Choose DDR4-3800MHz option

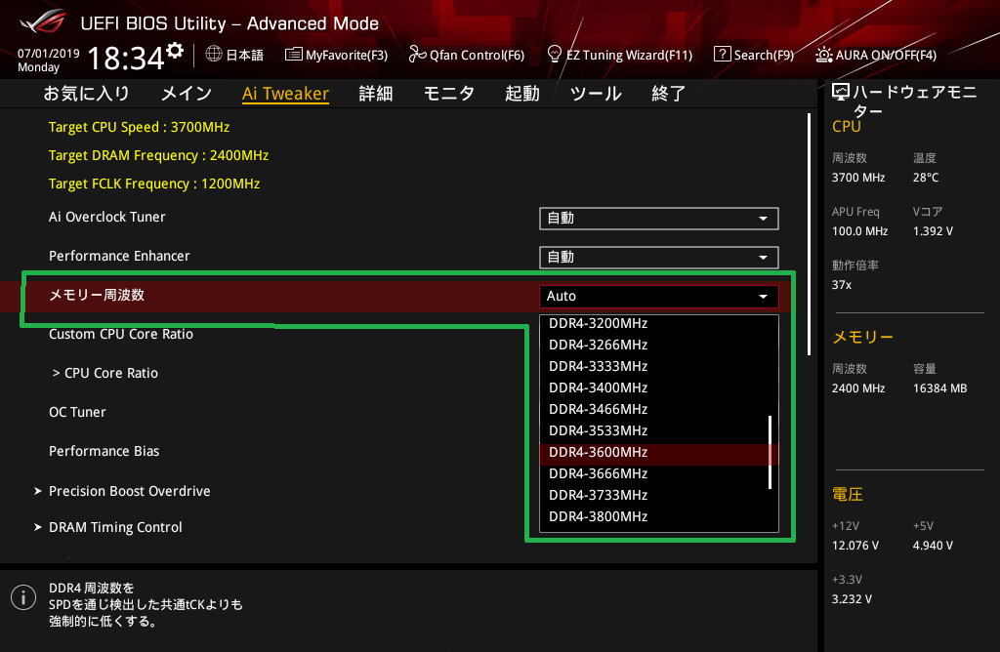(x=655, y=517)
